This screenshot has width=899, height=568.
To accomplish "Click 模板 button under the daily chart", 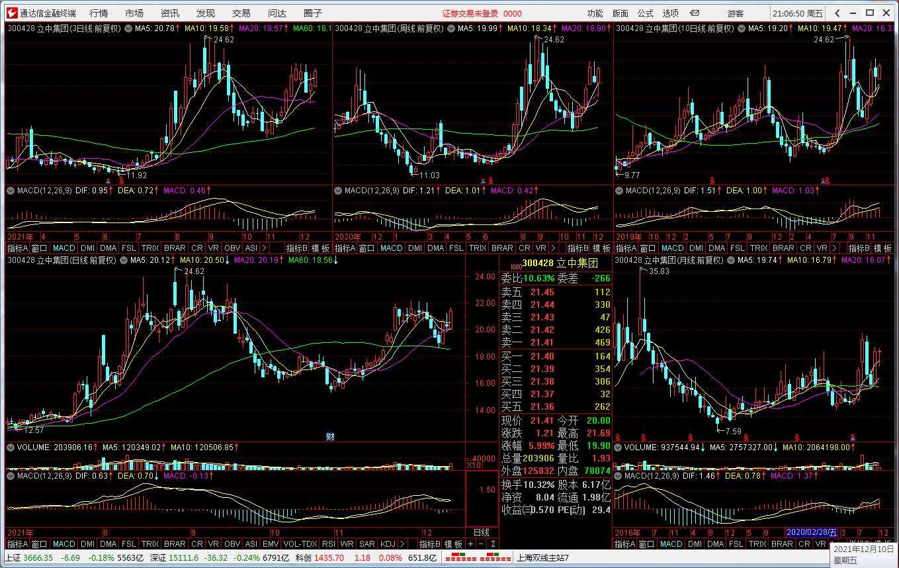I will [x=453, y=544].
